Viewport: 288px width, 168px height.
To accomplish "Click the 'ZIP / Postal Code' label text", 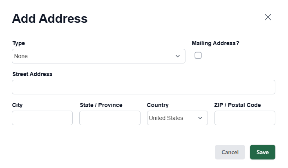I will pos(237,105).
